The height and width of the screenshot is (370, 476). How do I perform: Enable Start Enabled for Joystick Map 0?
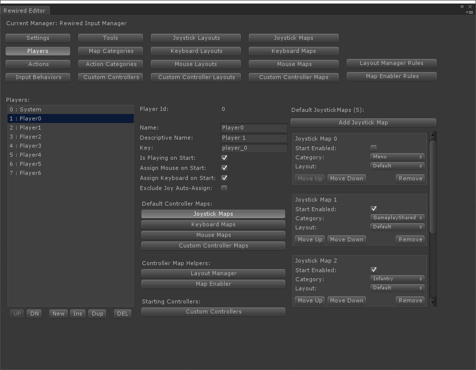pyautogui.click(x=374, y=148)
